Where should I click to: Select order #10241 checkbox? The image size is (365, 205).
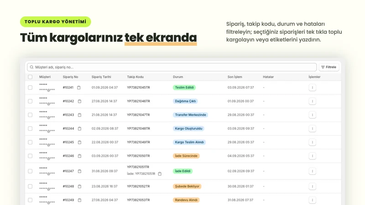(x=30, y=87)
